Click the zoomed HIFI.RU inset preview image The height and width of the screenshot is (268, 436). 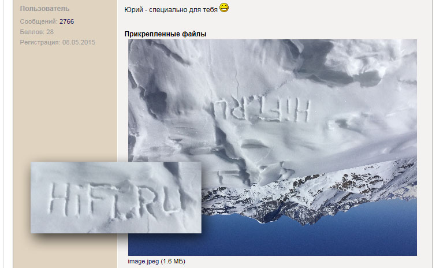[116, 198]
